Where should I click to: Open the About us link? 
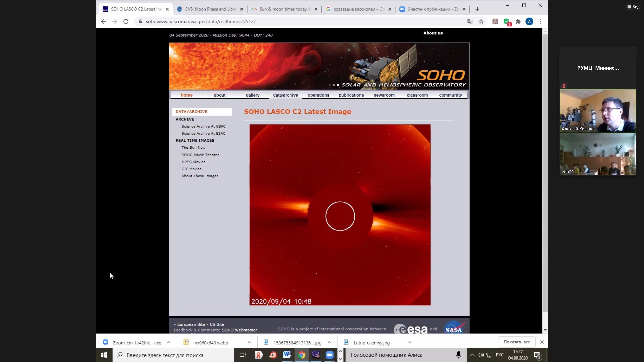pyautogui.click(x=433, y=33)
